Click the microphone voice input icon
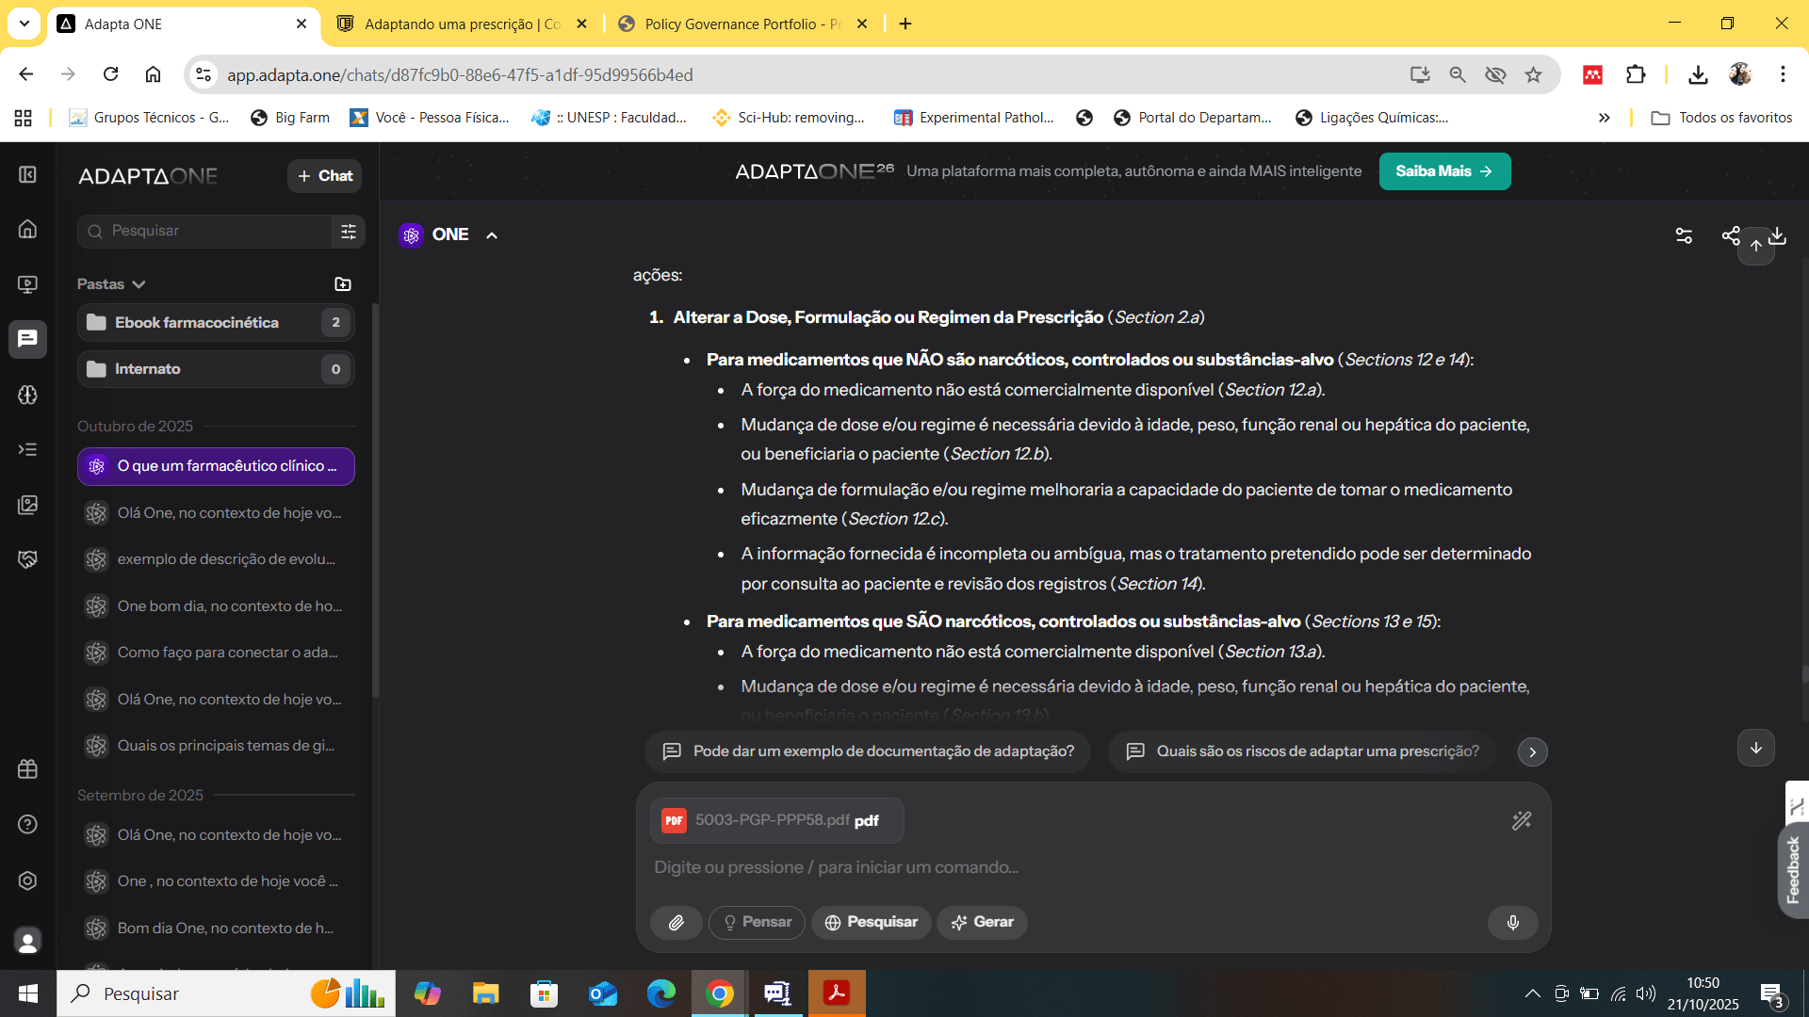Viewport: 1809px width, 1017px height. tap(1512, 923)
